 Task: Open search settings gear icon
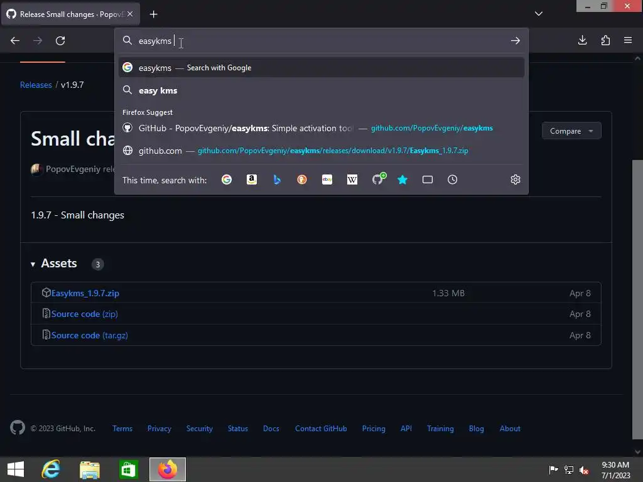(516, 179)
